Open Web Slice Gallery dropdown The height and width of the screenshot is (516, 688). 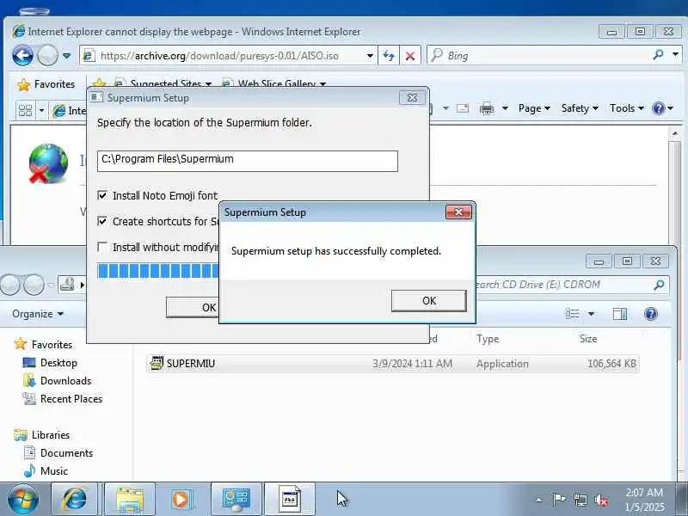(x=274, y=83)
